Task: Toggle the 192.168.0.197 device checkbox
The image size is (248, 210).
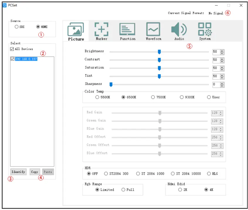Action: (x=12, y=59)
